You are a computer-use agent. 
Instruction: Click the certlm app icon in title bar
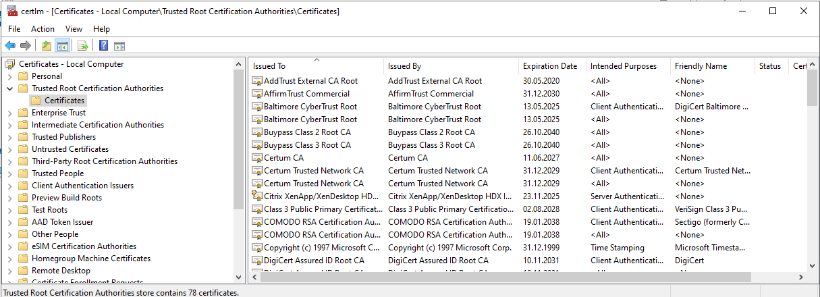11,11
